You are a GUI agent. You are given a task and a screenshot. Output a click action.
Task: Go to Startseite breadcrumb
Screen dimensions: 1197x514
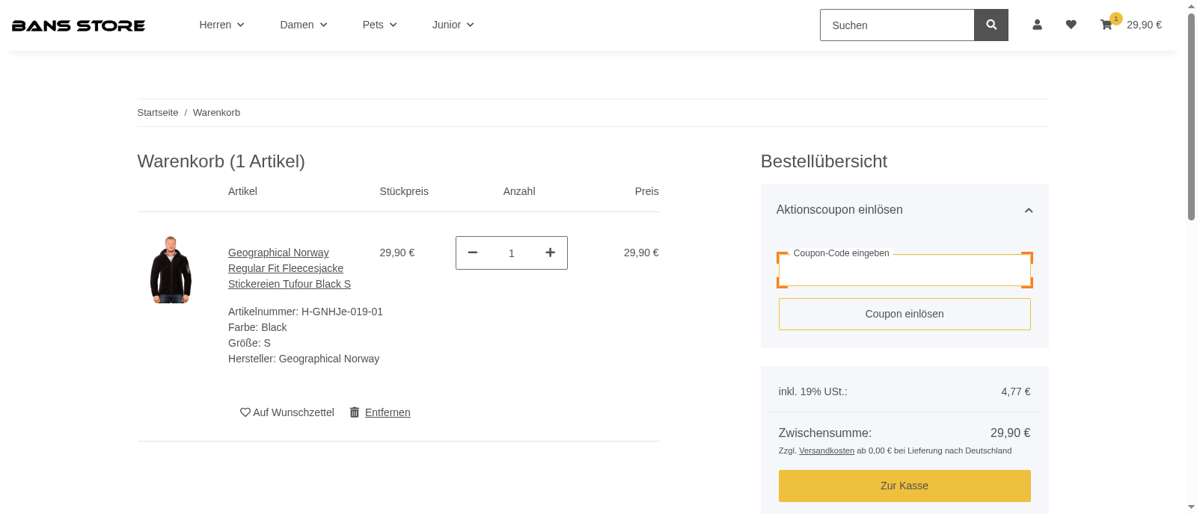[x=158, y=113]
